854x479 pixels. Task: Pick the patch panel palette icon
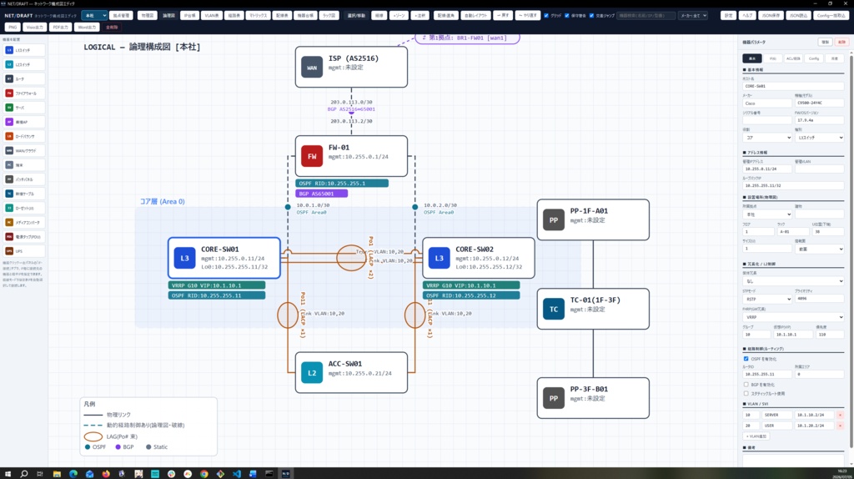point(9,179)
